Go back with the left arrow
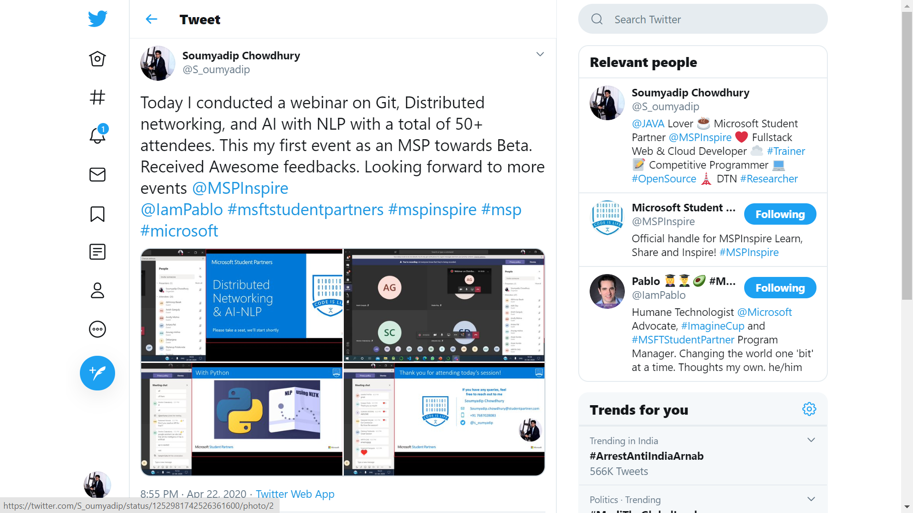The image size is (913, 513). pyautogui.click(x=151, y=19)
